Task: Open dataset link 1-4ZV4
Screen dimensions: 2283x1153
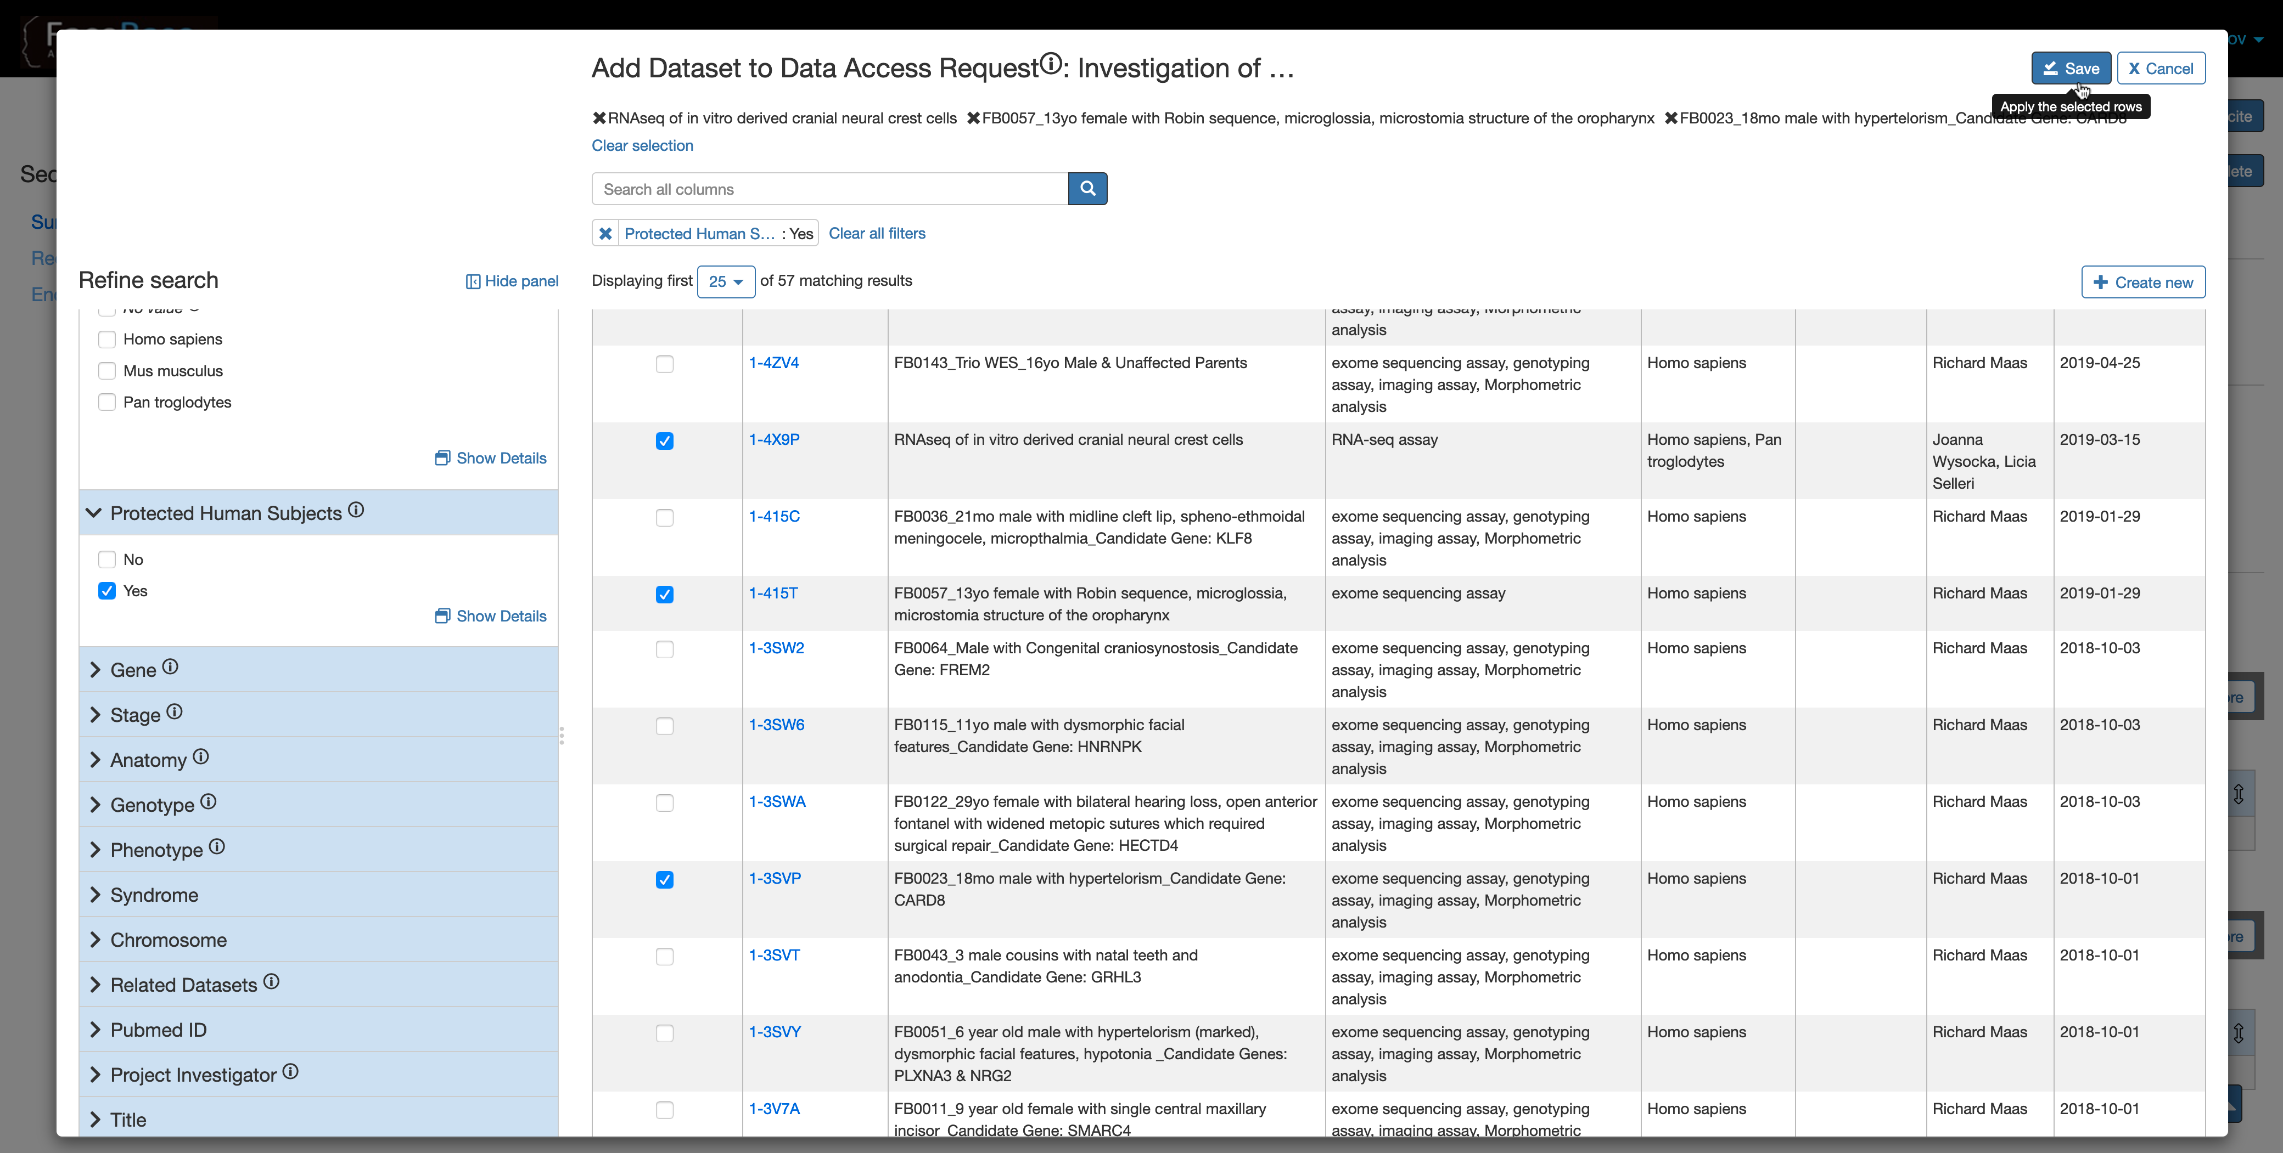Action: click(773, 363)
